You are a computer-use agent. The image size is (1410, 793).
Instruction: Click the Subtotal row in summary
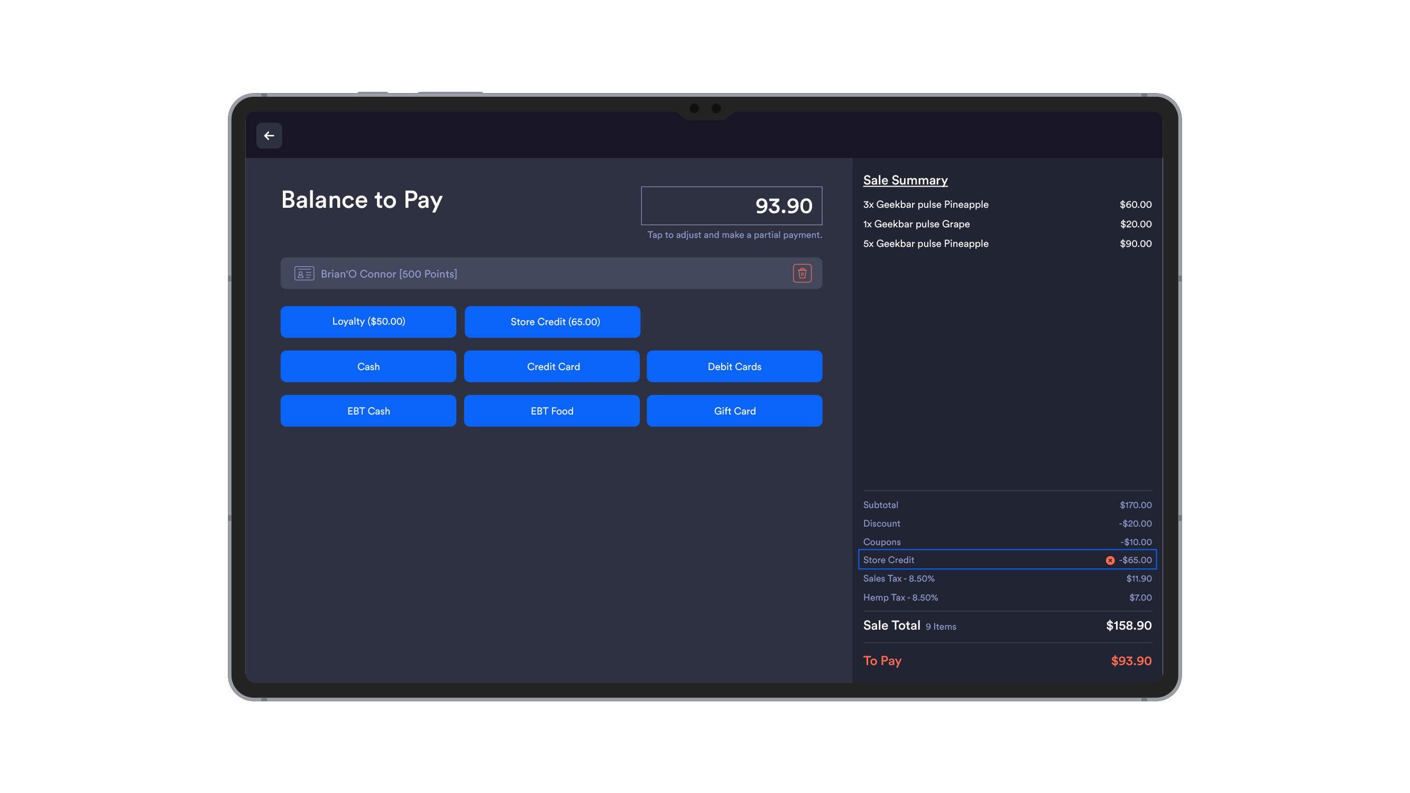tap(1007, 504)
